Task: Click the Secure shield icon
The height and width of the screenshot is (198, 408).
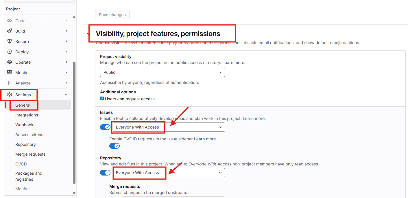Action: (10, 42)
